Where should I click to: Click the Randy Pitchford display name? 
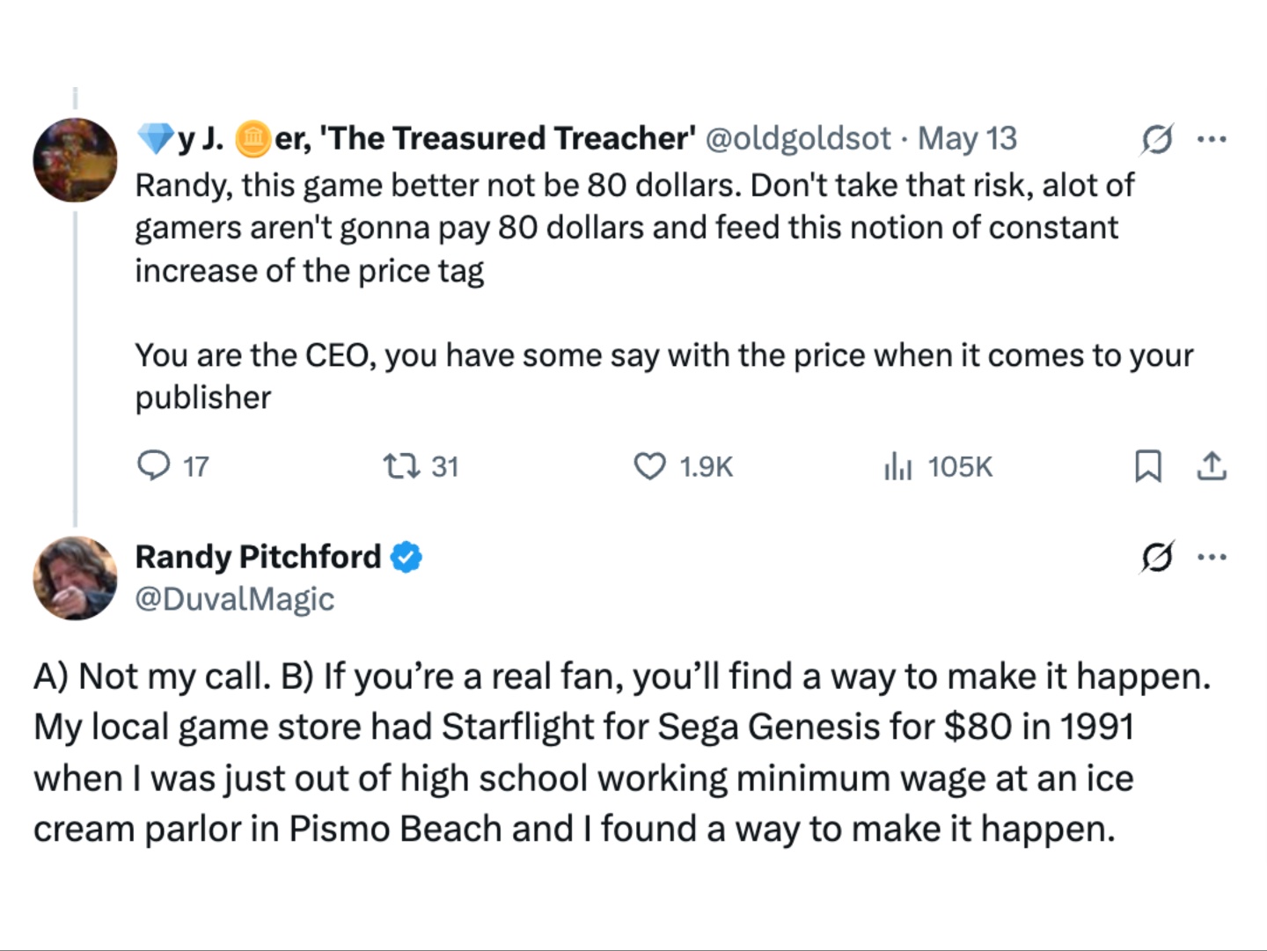click(258, 557)
